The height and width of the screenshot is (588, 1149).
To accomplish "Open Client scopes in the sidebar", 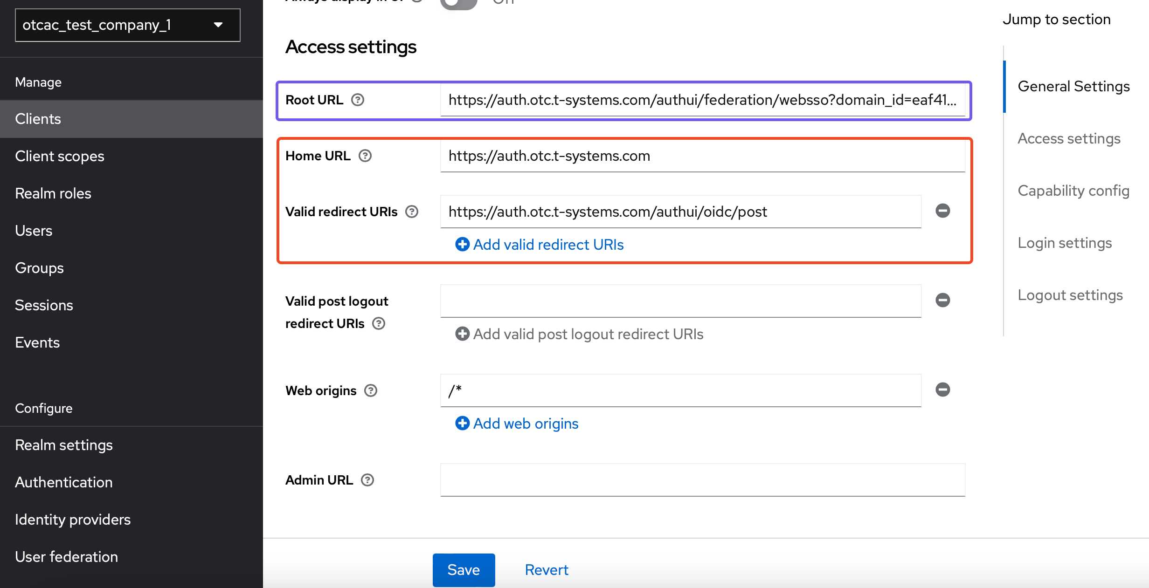I will (60, 156).
